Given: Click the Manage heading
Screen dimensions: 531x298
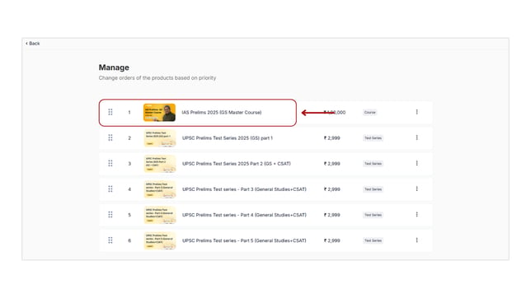Looking at the screenshot, I should pyautogui.click(x=114, y=68).
